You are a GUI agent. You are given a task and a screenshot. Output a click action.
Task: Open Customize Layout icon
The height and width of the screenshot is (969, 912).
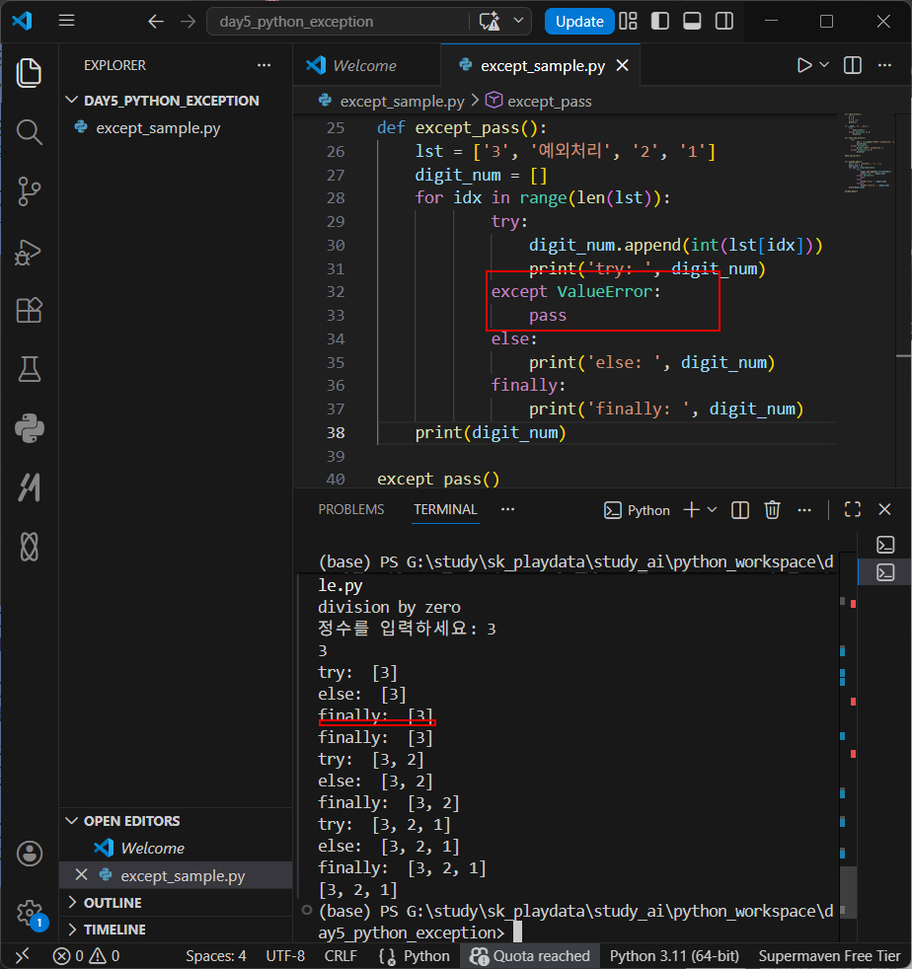(x=628, y=21)
